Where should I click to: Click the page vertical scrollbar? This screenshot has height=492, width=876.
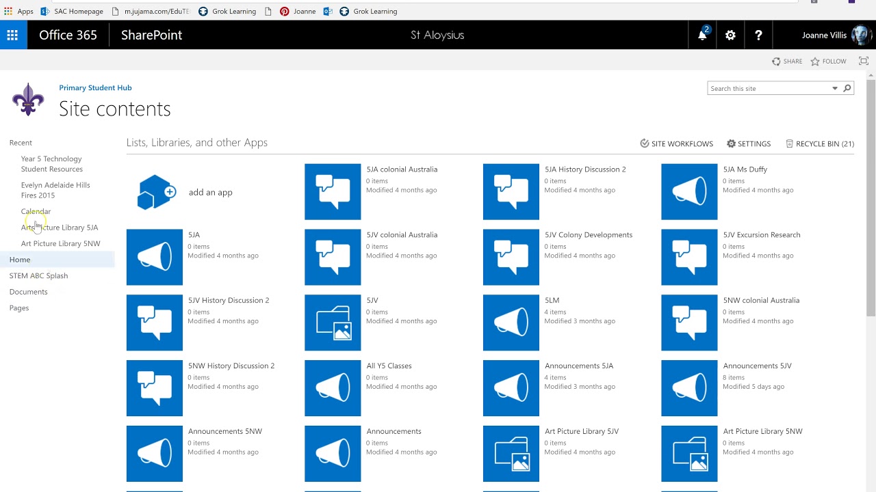[871, 205]
